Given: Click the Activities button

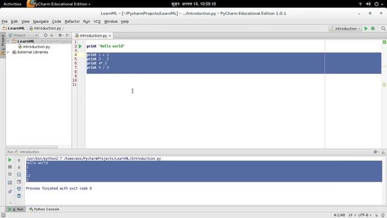Looking at the screenshot, I should click(12, 4).
